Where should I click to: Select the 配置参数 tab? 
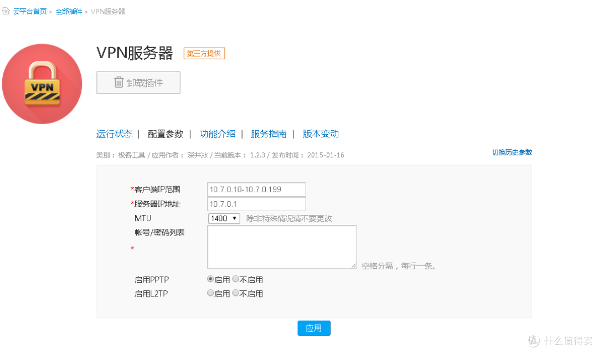[166, 134]
